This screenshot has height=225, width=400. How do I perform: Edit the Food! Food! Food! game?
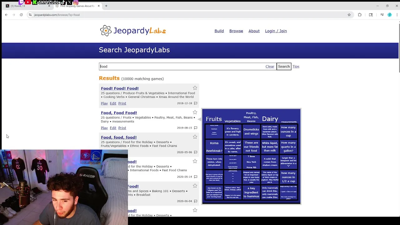tap(113, 103)
